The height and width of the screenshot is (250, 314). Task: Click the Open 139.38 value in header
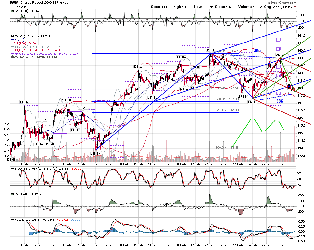tap(161, 7)
